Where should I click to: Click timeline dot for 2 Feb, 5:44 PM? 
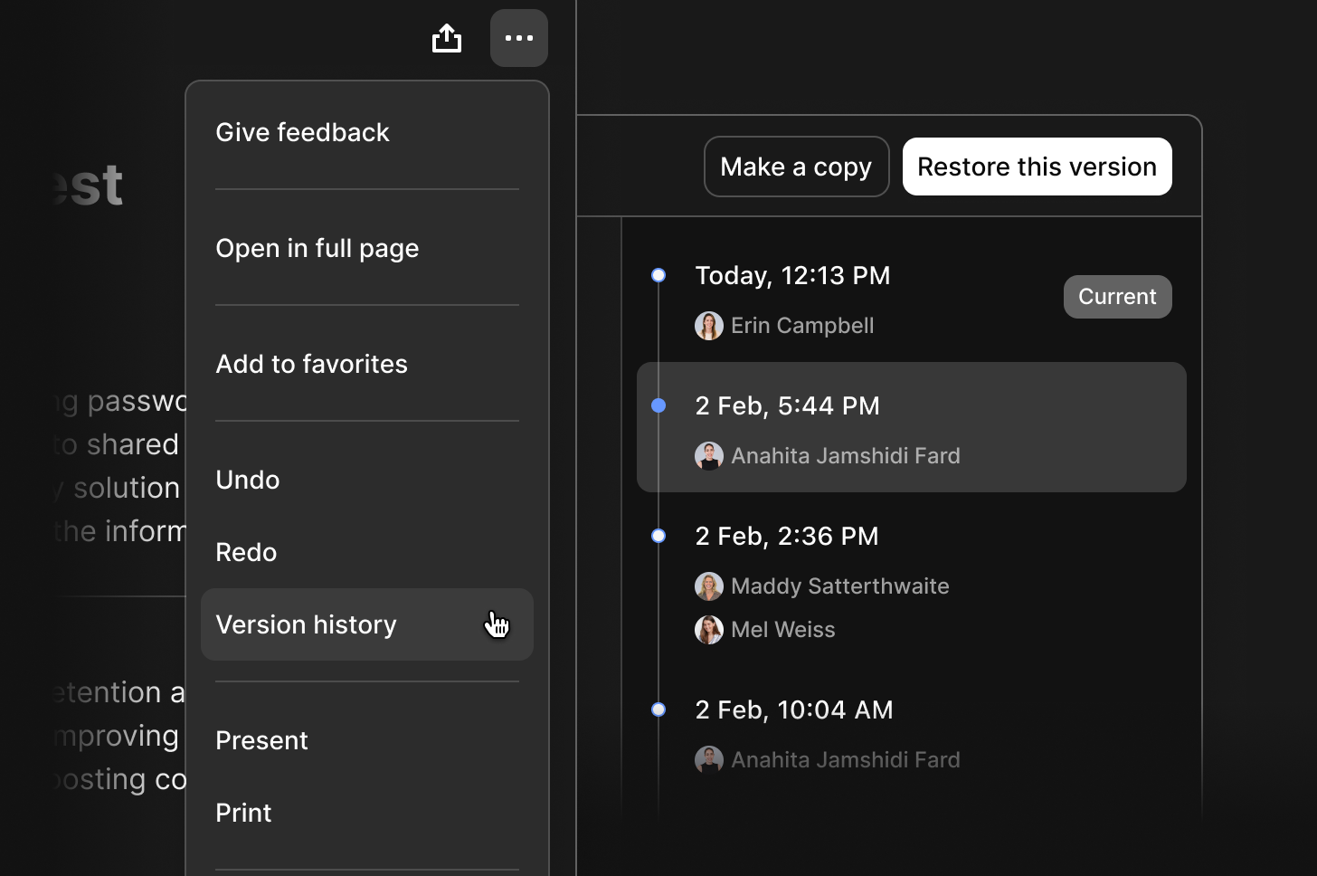pos(658,405)
